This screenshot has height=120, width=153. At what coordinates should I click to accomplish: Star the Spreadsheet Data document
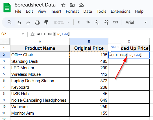(x=63, y=5)
